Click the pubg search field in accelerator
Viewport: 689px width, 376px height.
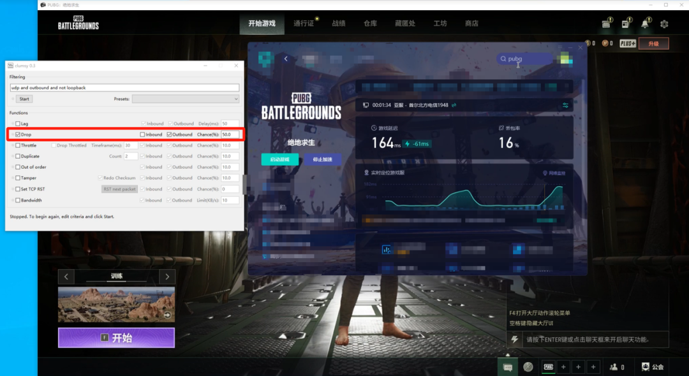click(524, 59)
